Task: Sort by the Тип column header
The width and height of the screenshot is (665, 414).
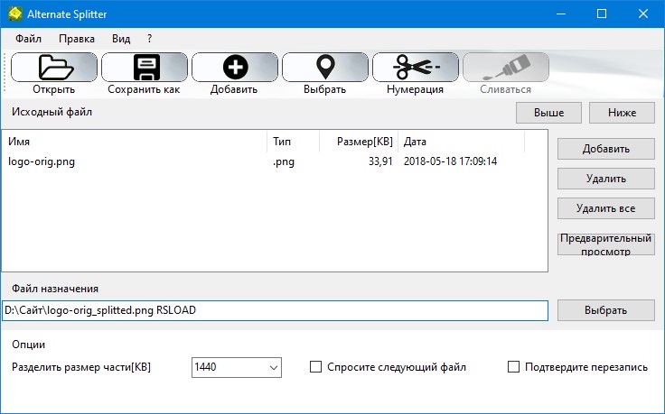Action: [293, 142]
